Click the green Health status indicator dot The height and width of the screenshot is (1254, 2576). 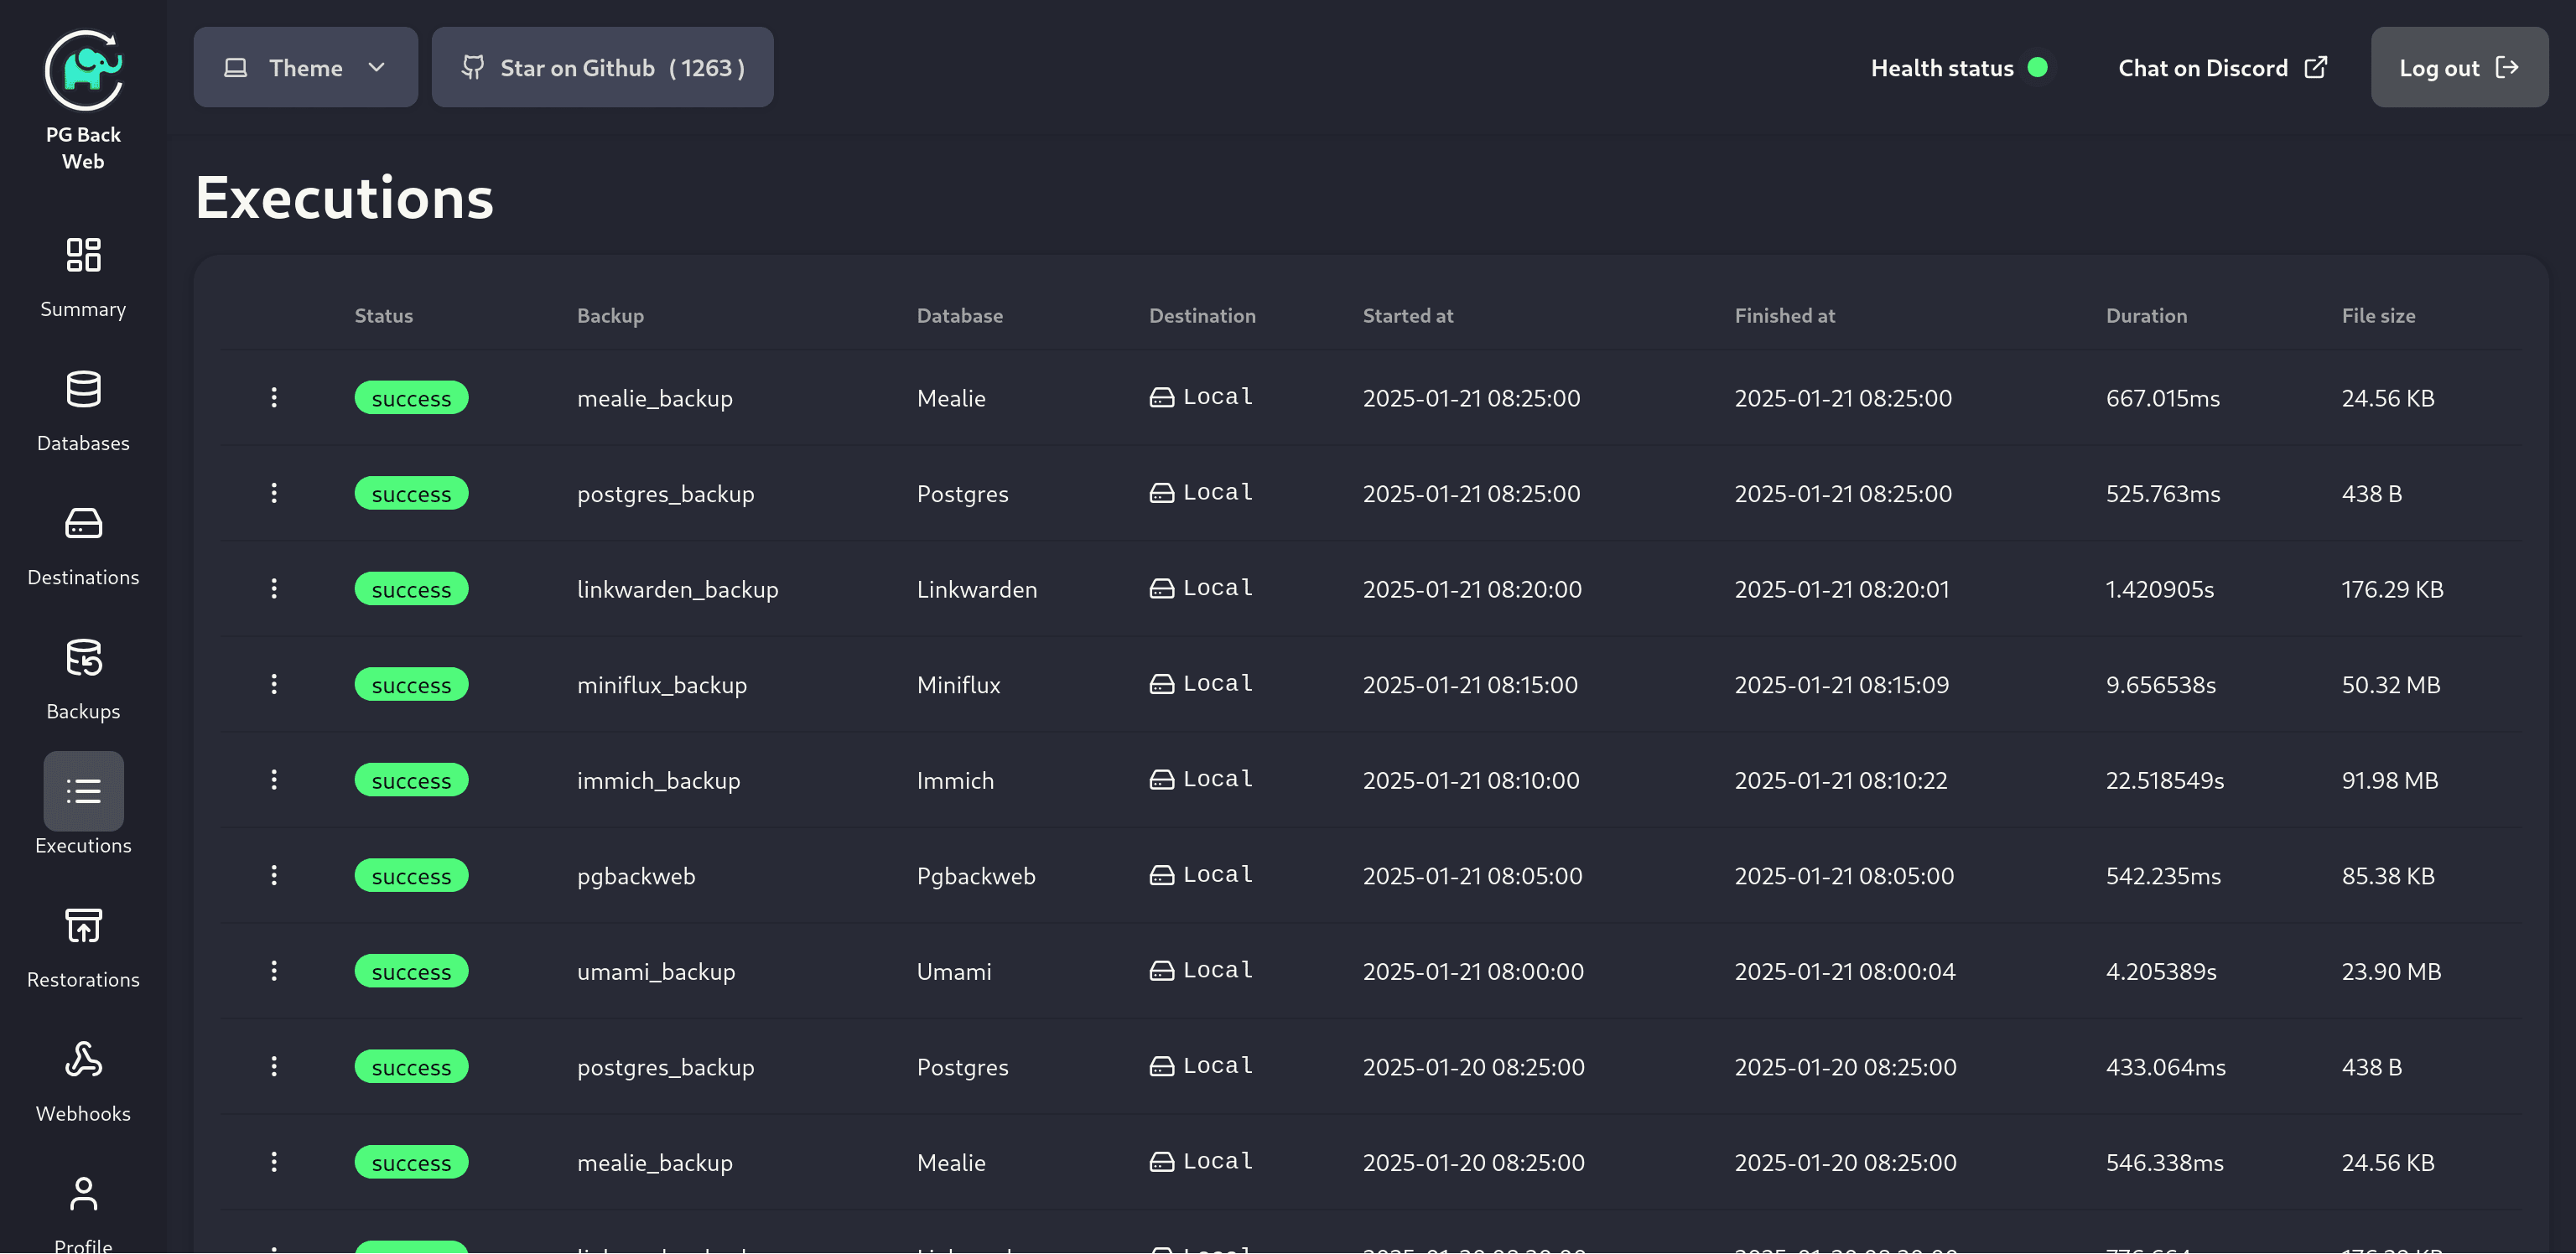pyautogui.click(x=2037, y=67)
